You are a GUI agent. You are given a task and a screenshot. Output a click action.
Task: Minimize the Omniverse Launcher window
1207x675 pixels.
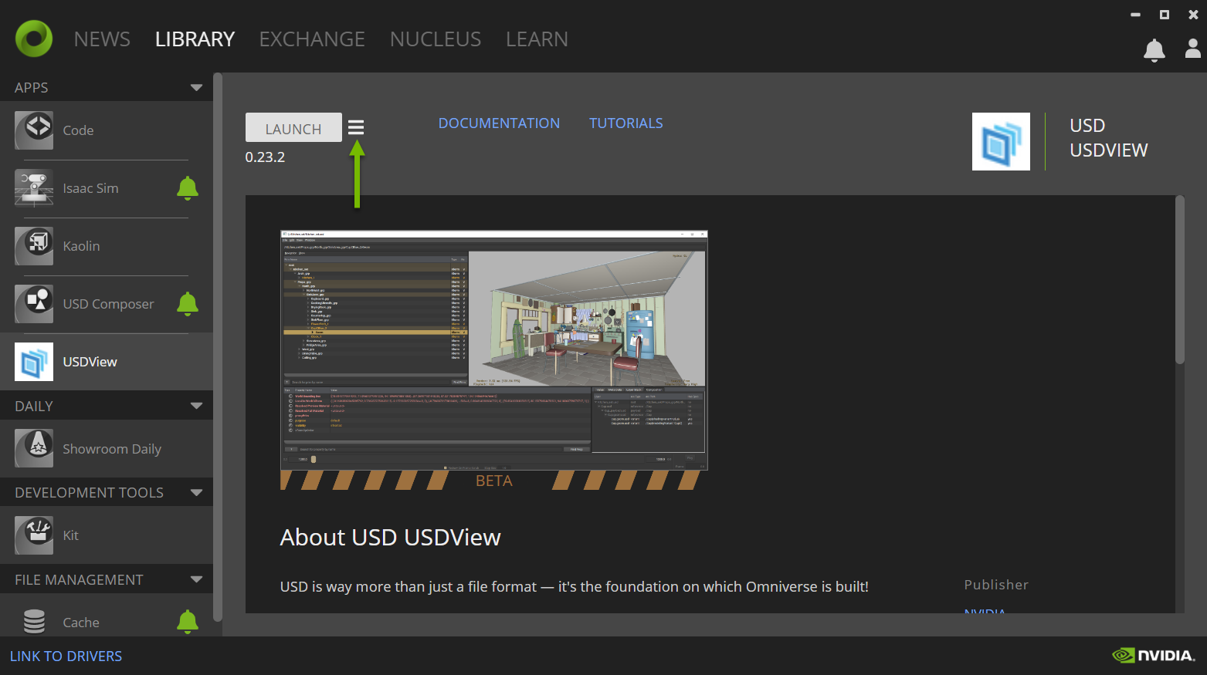click(x=1135, y=15)
